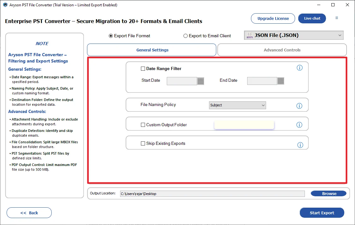Image resolution: width=355 pixels, height=225 pixels.
Task: Switch to the Advanced Controls tab
Action: [x=282, y=50]
